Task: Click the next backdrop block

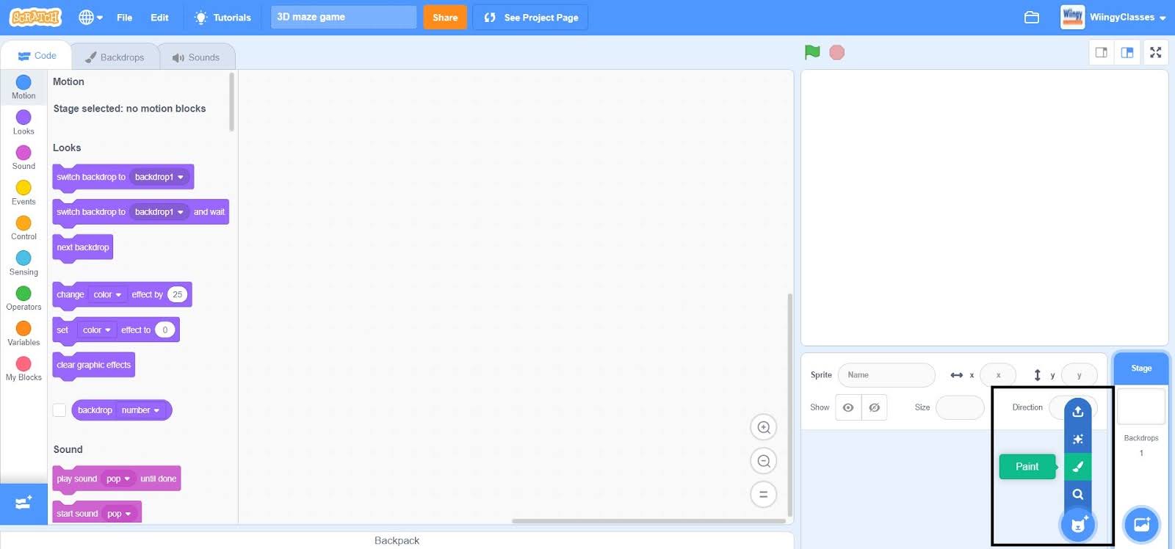Action: tap(83, 247)
